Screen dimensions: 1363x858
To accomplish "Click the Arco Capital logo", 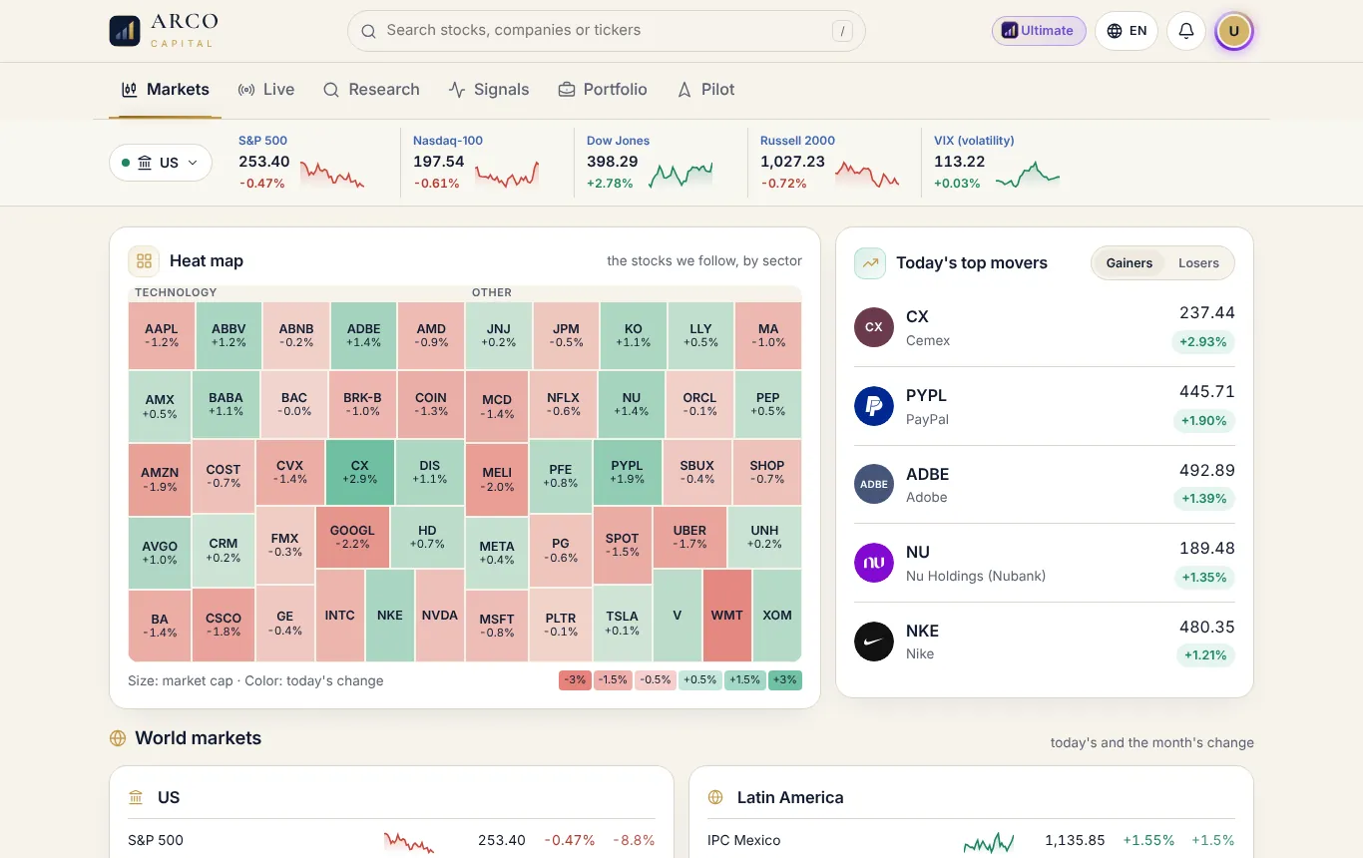I will tap(164, 31).
